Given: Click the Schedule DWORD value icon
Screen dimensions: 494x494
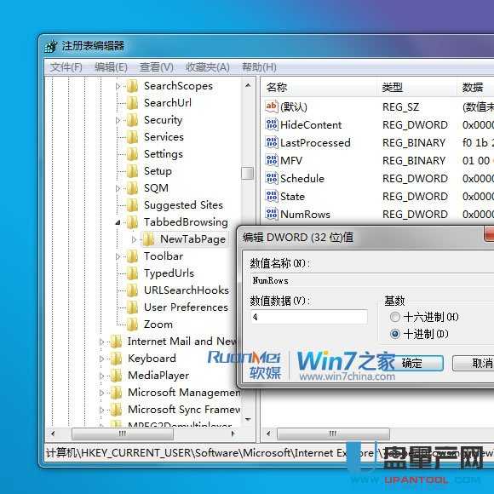Looking at the screenshot, I should [x=272, y=178].
